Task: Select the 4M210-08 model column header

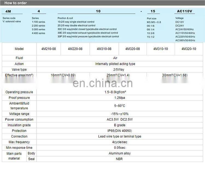Action: [x=48, y=49]
